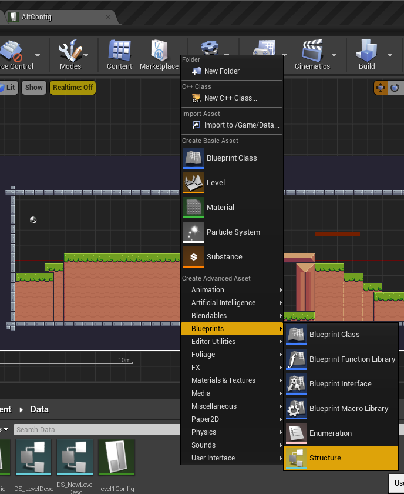Click the Settings gear toolbar icon

point(210,47)
